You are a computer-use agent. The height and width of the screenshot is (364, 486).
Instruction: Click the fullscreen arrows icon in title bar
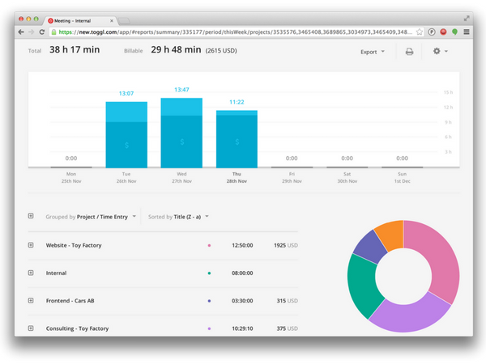(467, 19)
